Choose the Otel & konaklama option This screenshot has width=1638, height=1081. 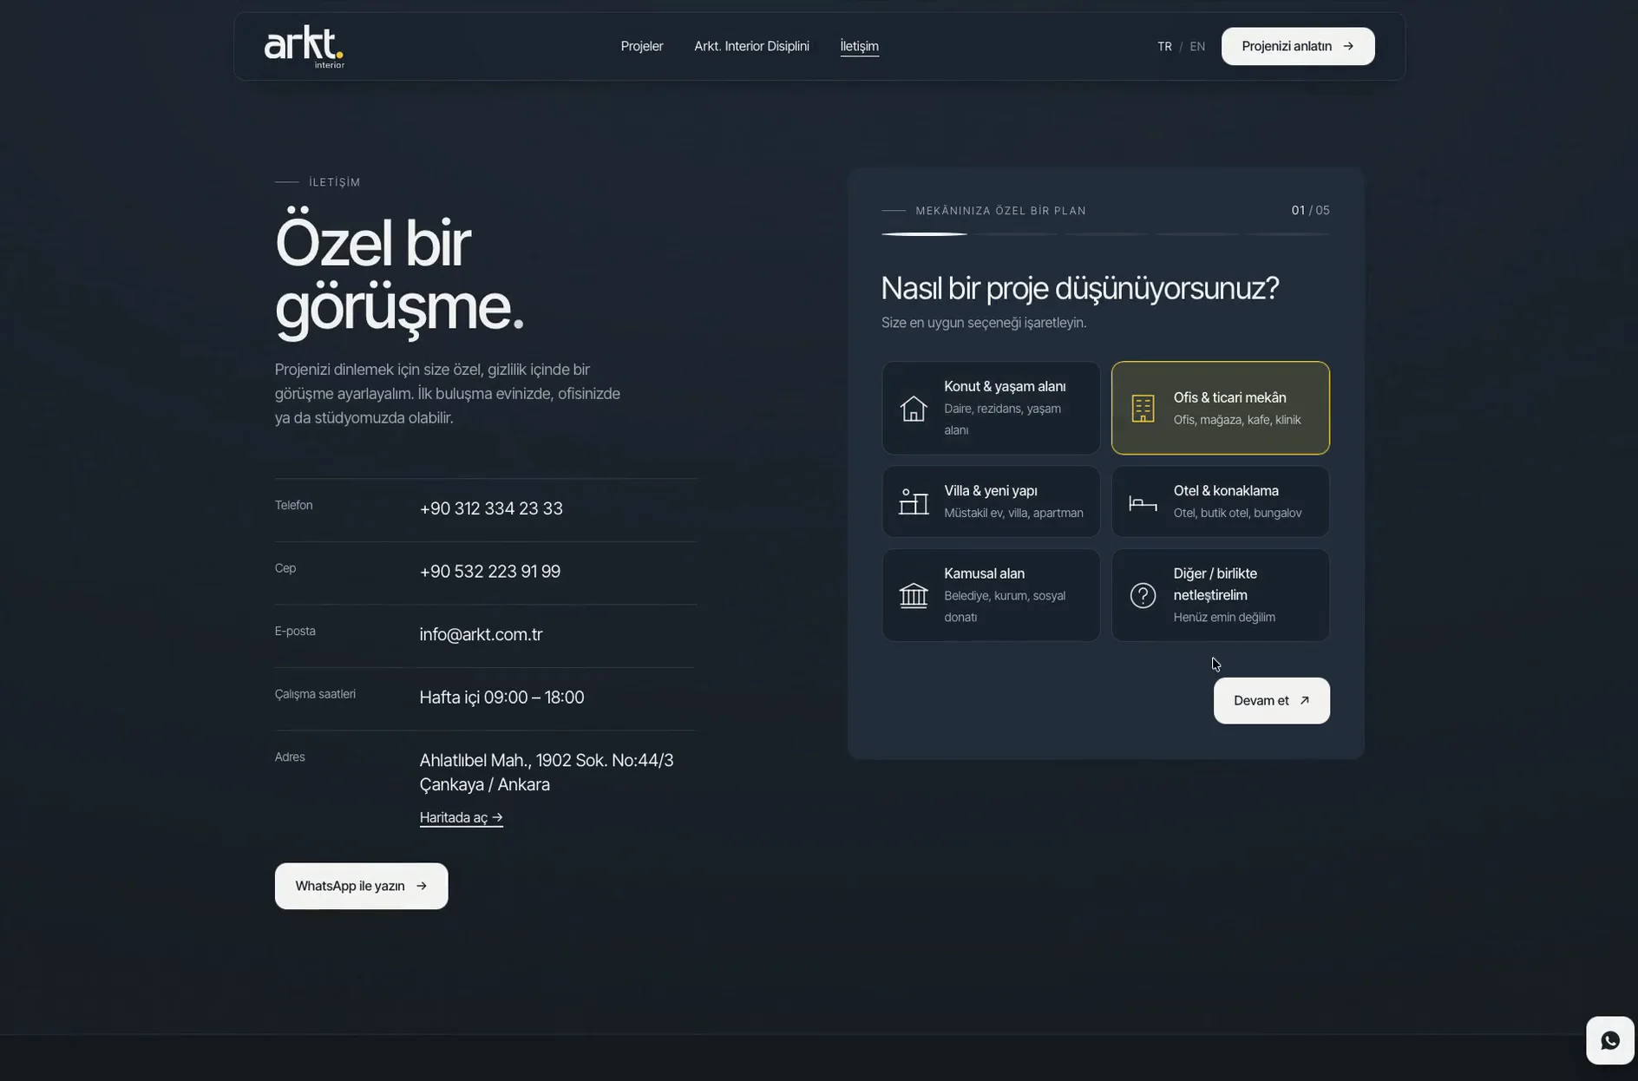coord(1220,501)
